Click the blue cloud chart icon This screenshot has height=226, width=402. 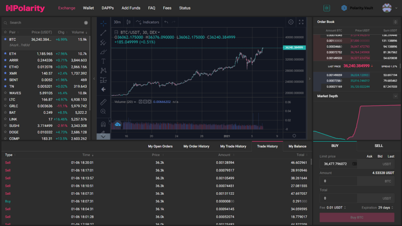pyautogui.click(x=118, y=124)
